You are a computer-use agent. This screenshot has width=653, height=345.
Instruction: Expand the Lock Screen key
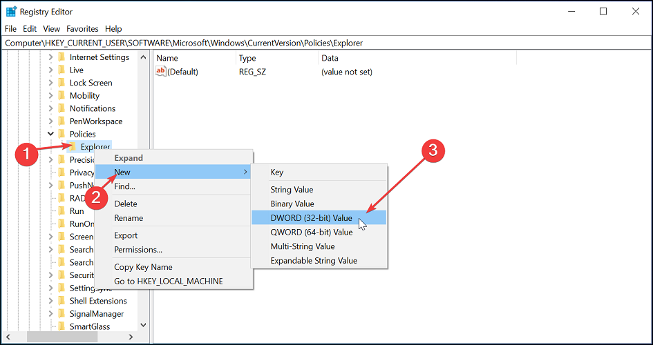coord(51,83)
